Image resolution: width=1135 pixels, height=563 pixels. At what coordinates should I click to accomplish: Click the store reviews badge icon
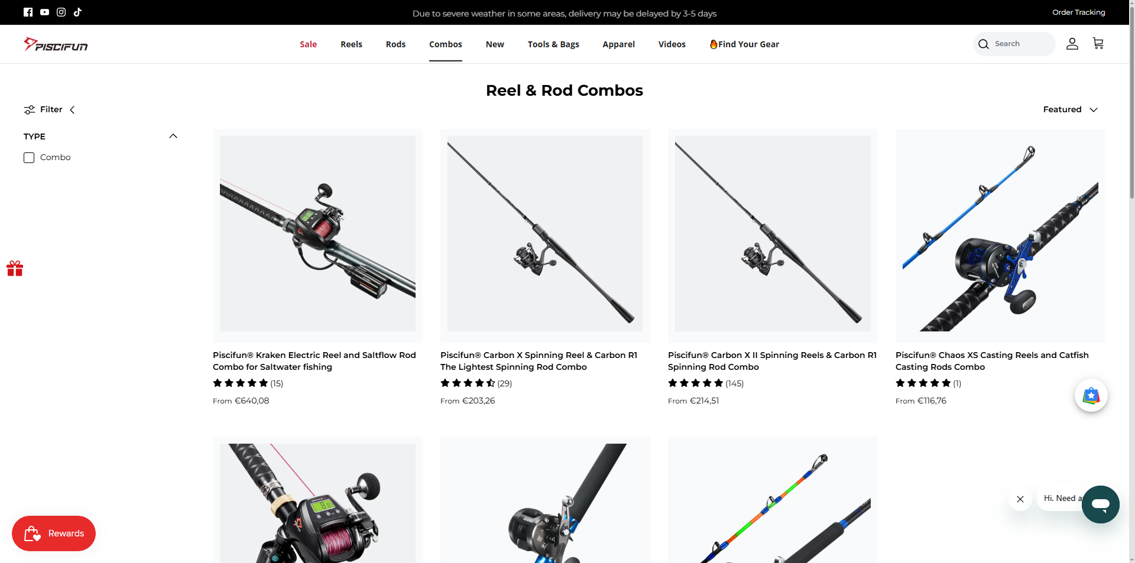[1091, 395]
